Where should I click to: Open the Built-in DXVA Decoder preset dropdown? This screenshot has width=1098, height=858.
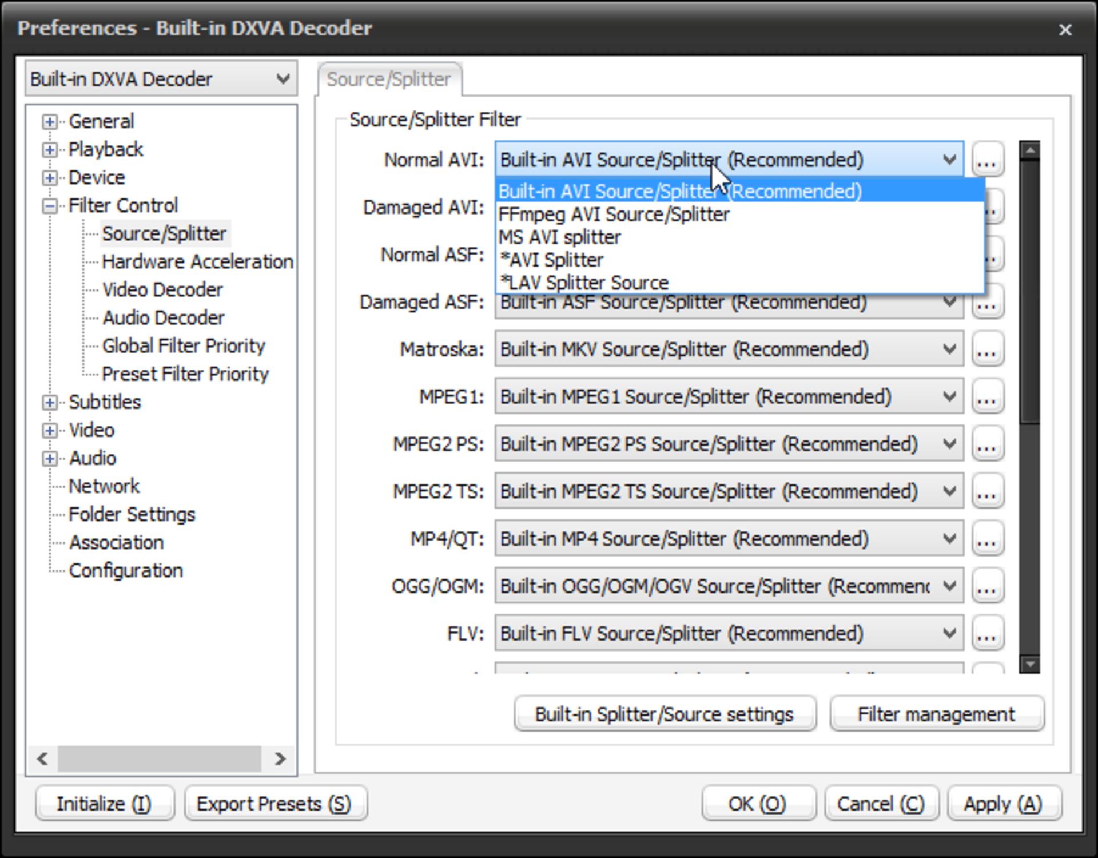[x=161, y=79]
